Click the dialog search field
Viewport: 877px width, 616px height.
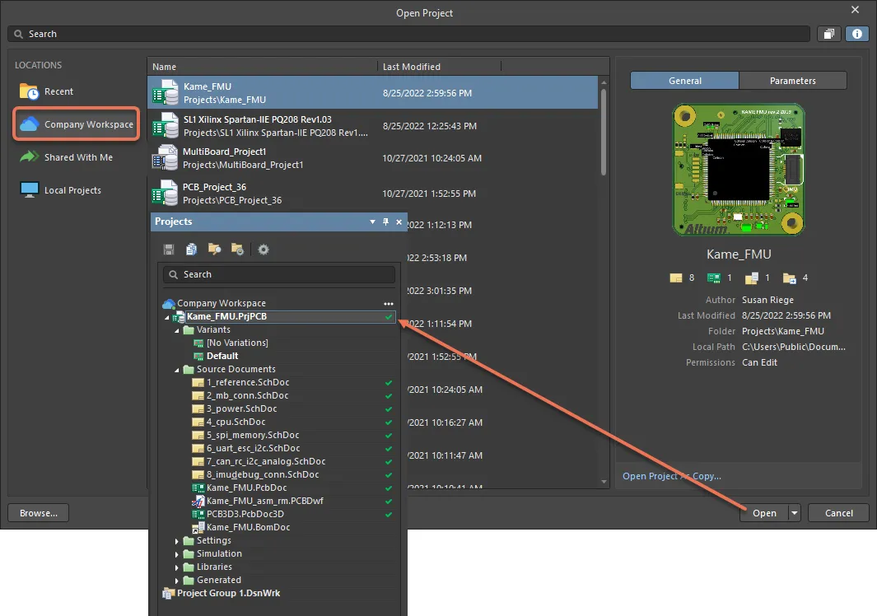pos(408,34)
